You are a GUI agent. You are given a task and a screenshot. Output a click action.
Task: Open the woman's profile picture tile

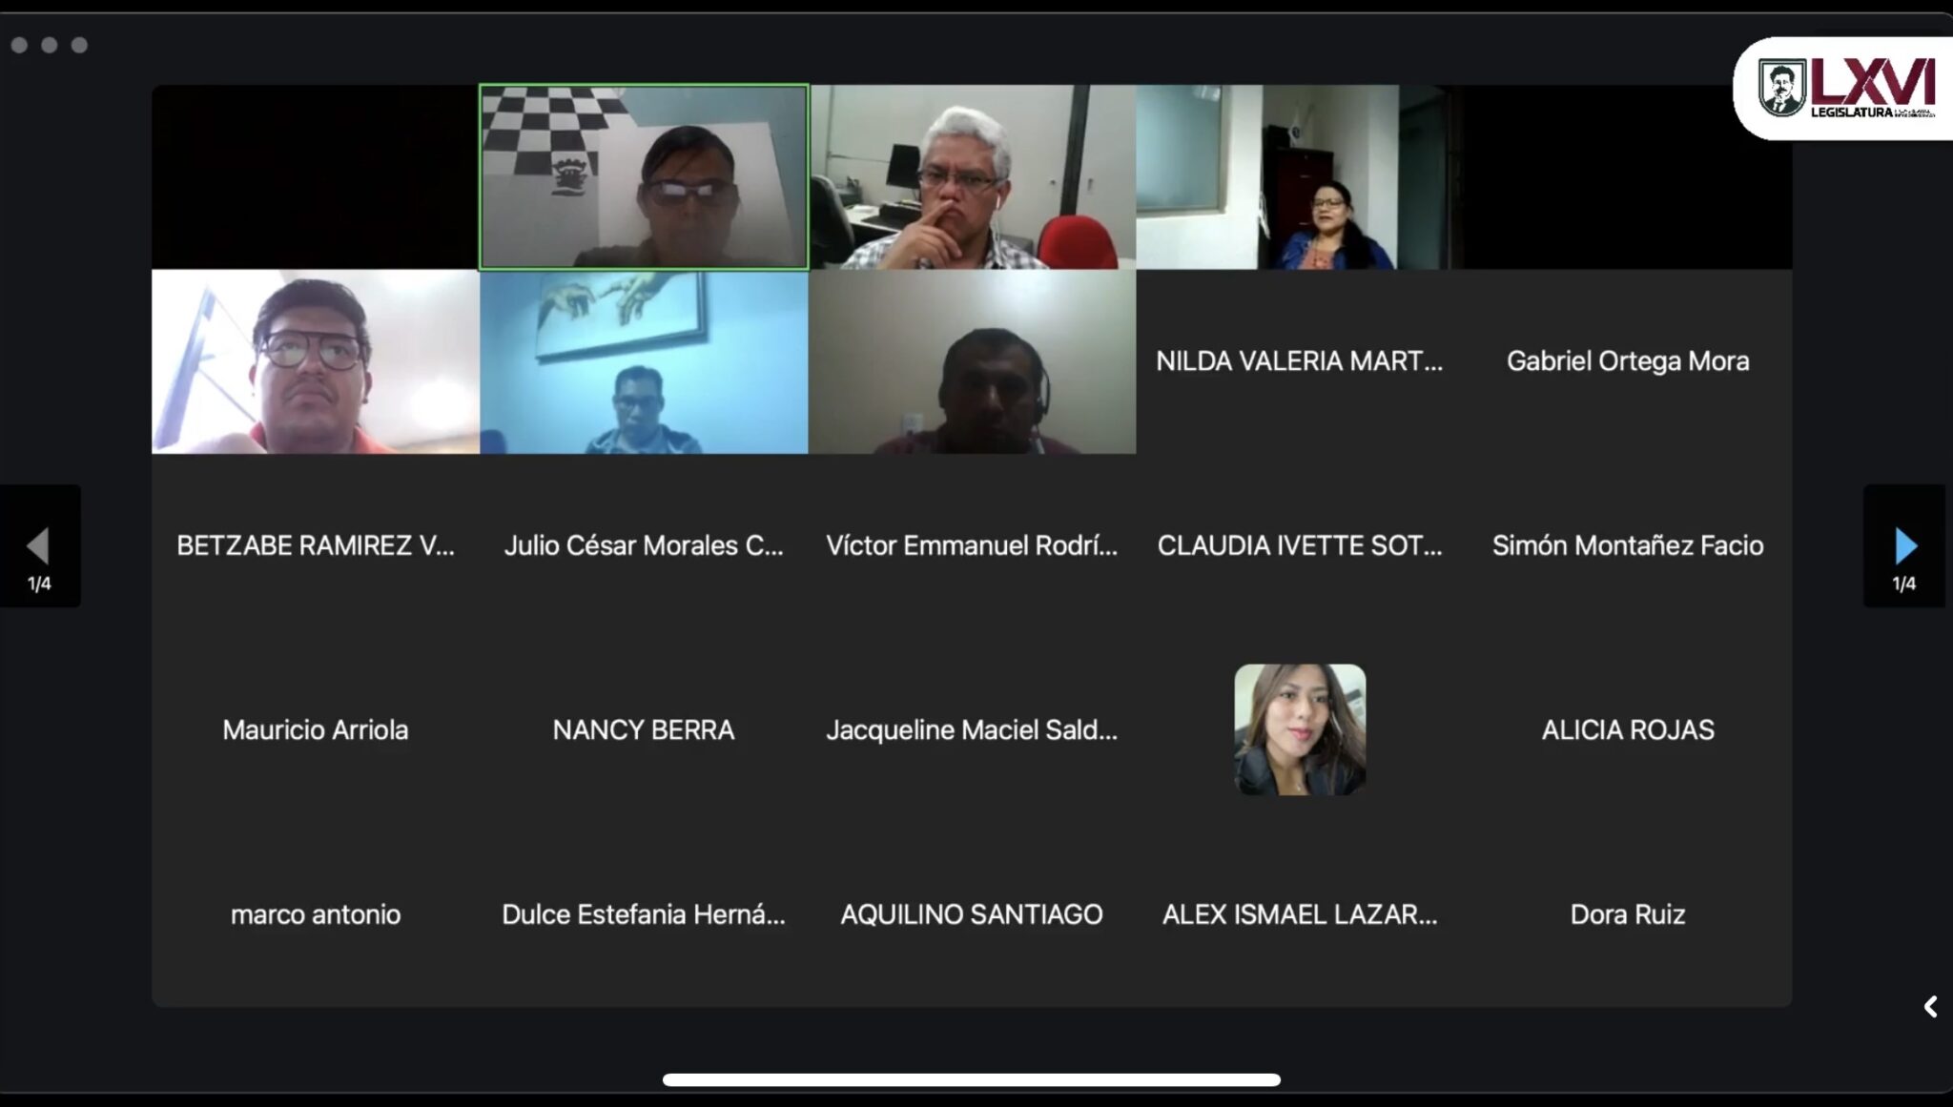(1300, 729)
